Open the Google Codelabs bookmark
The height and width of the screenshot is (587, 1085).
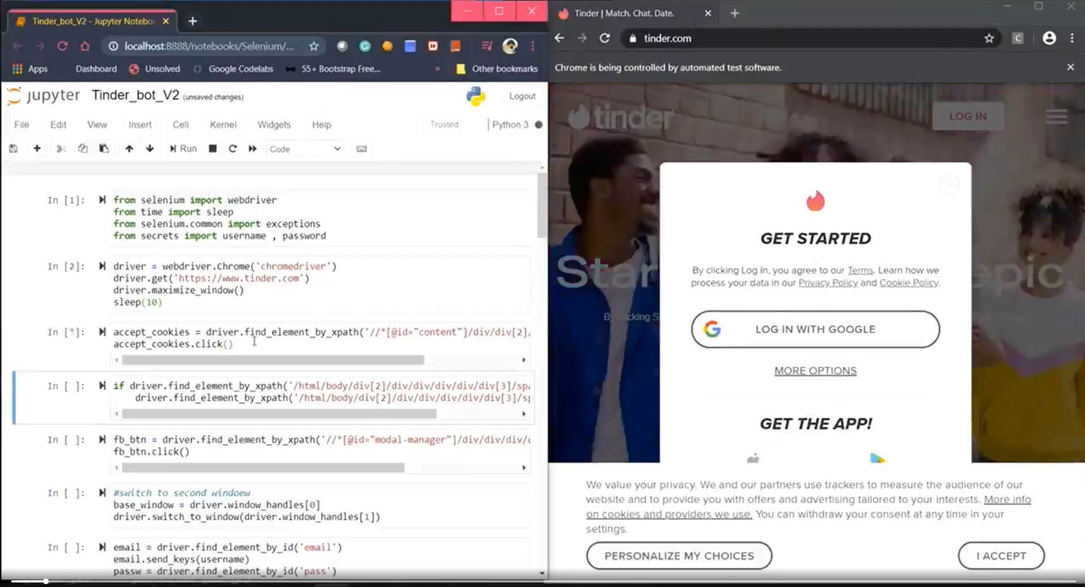pos(233,69)
